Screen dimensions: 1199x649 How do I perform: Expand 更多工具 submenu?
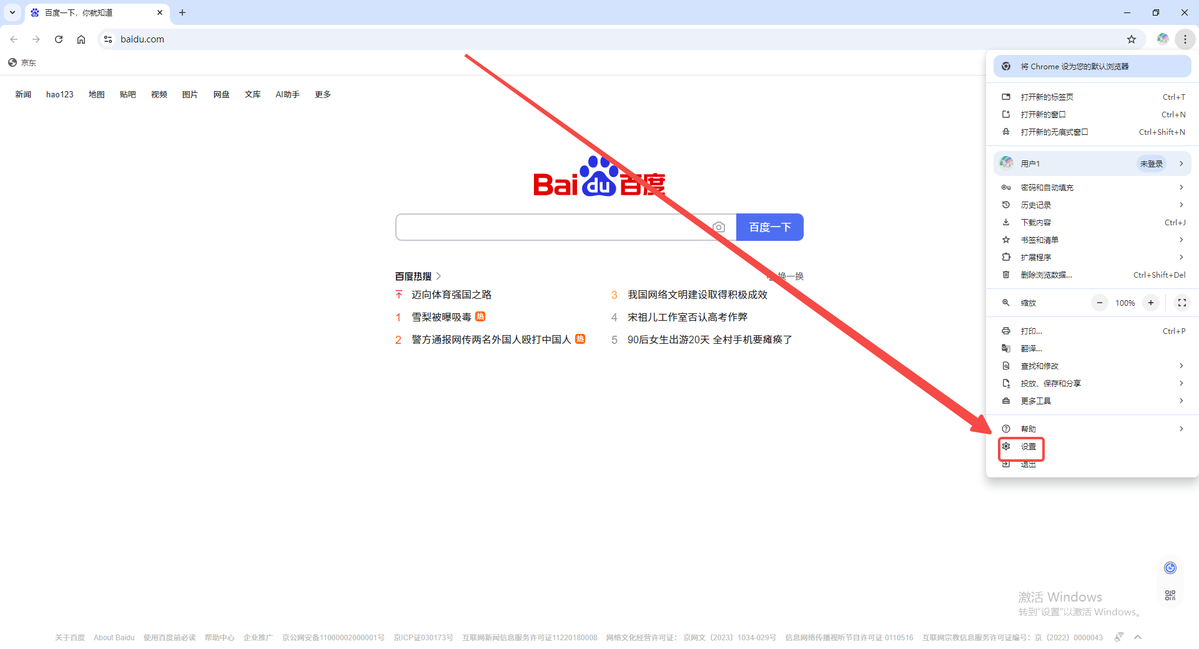click(x=1092, y=401)
